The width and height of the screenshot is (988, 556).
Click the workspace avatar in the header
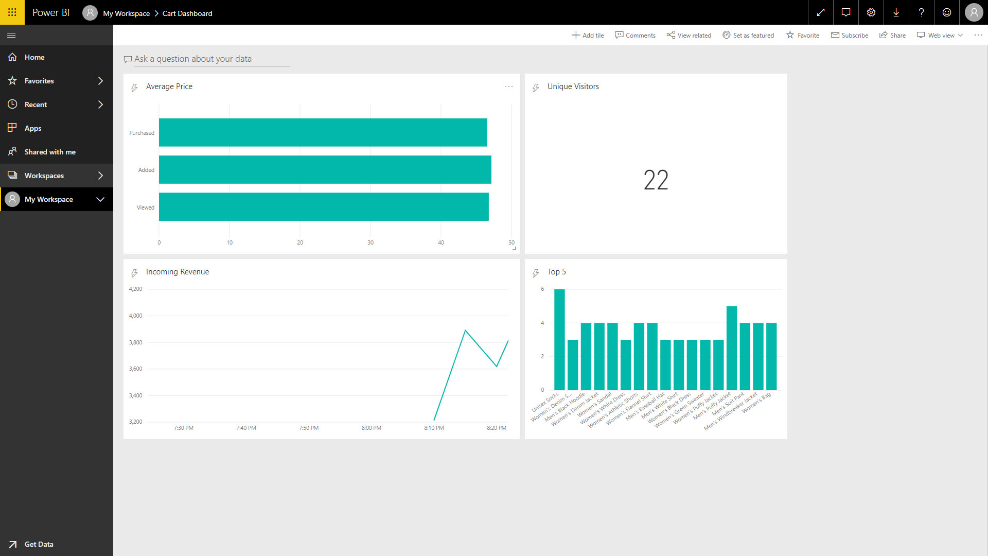pyautogui.click(x=90, y=12)
